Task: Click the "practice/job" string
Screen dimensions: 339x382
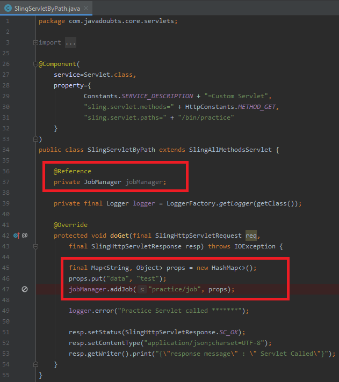Action: (175, 289)
